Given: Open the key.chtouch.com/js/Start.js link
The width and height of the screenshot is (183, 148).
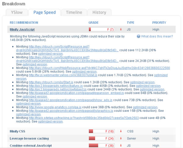Looking at the screenshot, I should click(51, 82).
